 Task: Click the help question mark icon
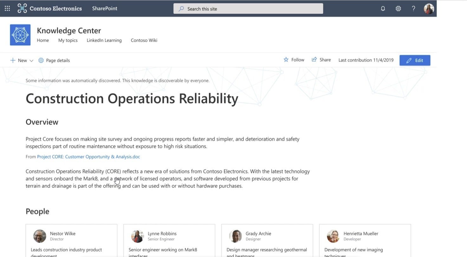click(413, 9)
